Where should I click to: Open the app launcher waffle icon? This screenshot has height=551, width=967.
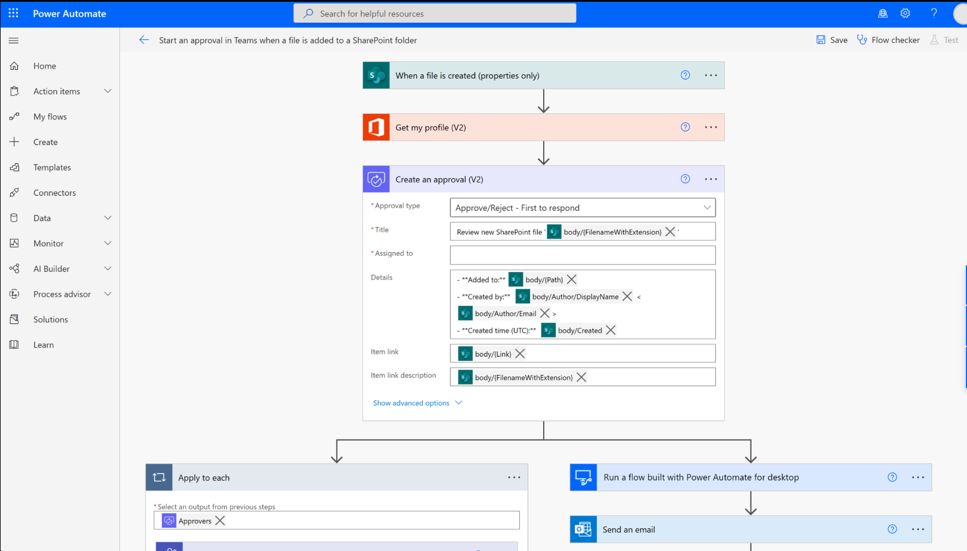click(14, 13)
